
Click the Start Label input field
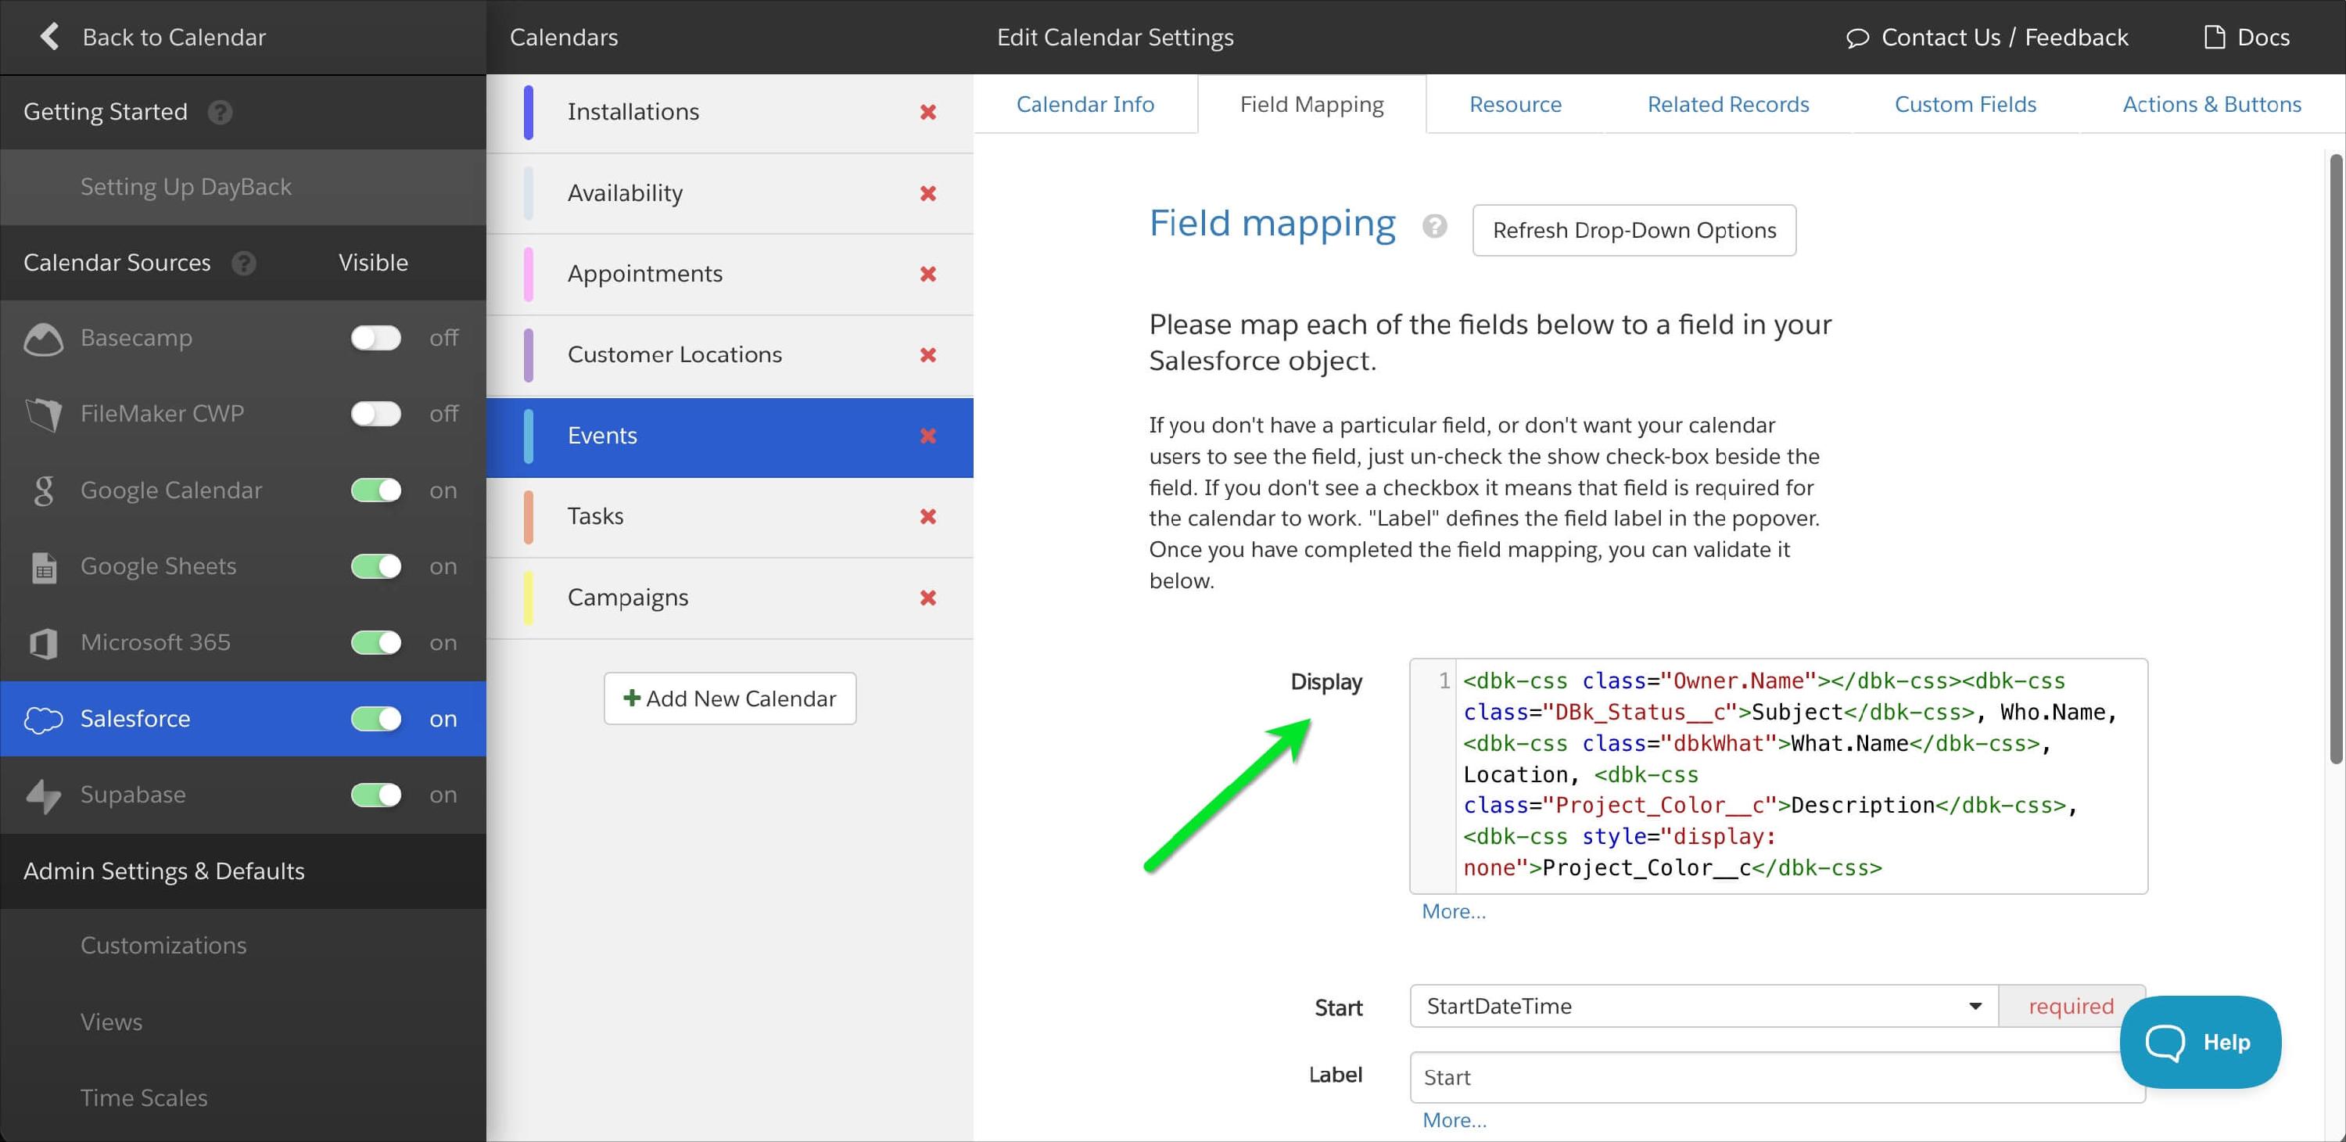point(1777,1077)
